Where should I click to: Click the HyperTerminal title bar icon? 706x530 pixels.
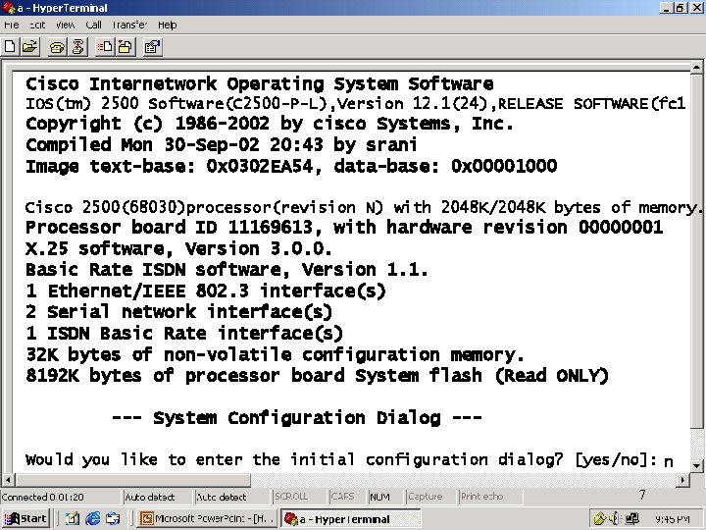pos(10,8)
